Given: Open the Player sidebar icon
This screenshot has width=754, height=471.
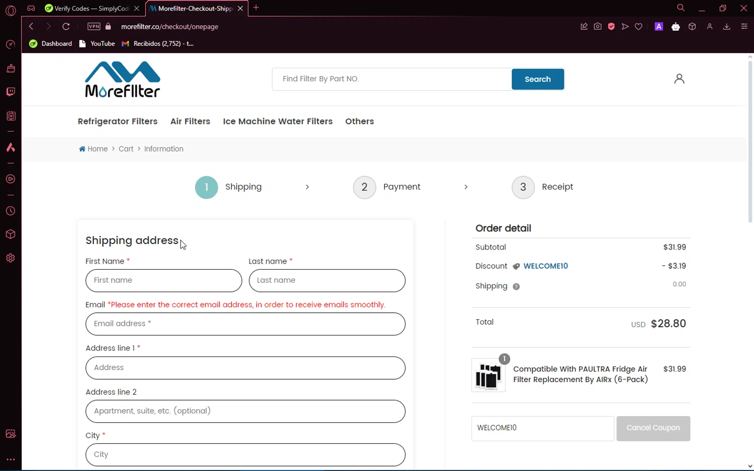Looking at the screenshot, I should point(11,179).
